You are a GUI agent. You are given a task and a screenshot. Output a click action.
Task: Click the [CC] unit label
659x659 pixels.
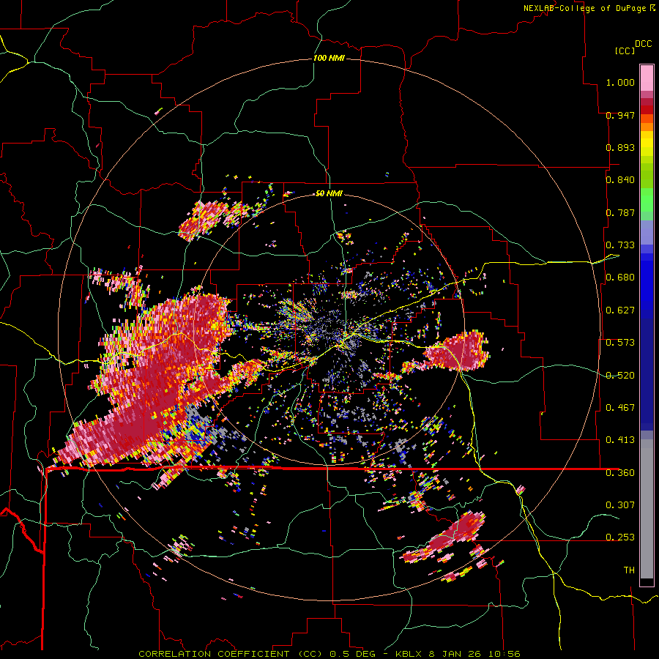pyautogui.click(x=625, y=51)
